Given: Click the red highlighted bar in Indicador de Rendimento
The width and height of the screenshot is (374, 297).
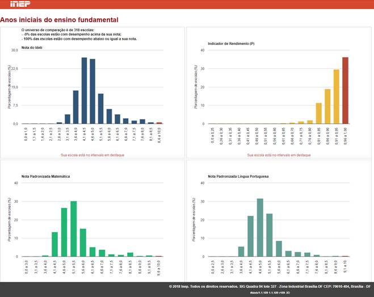Looking at the screenshot, I should (x=345, y=90).
